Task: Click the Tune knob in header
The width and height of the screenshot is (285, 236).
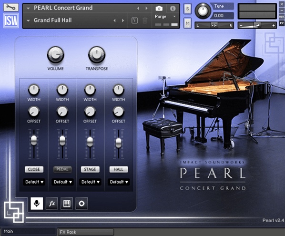Action: [203, 10]
